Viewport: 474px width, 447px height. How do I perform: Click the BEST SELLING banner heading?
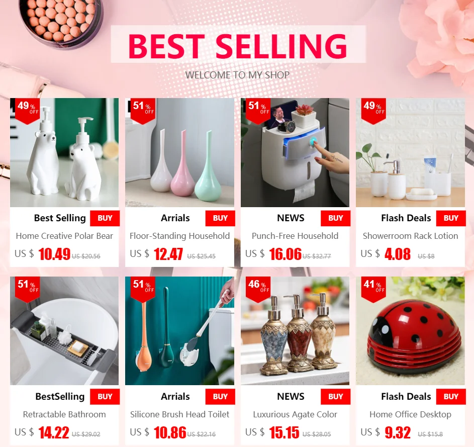[x=238, y=45]
